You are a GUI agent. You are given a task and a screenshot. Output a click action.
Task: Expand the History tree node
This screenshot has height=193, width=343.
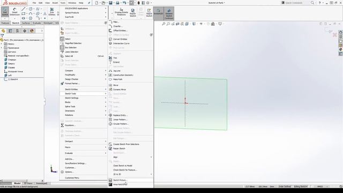(x=2, y=44)
